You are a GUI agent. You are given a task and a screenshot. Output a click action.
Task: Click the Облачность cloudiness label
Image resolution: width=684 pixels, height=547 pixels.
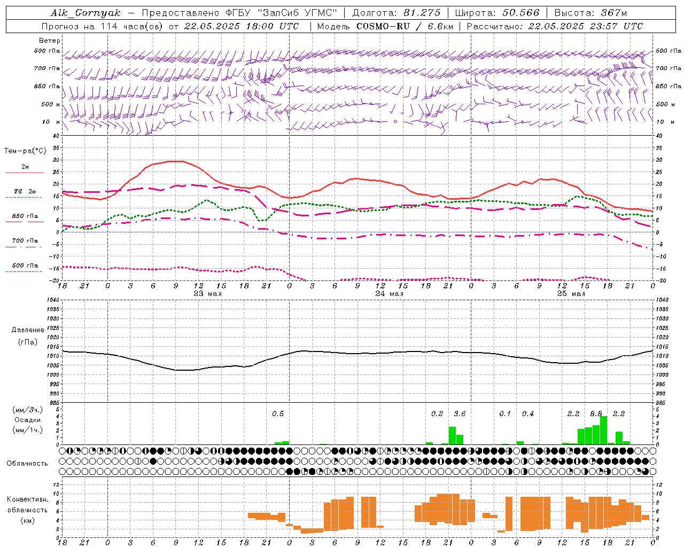point(27,464)
